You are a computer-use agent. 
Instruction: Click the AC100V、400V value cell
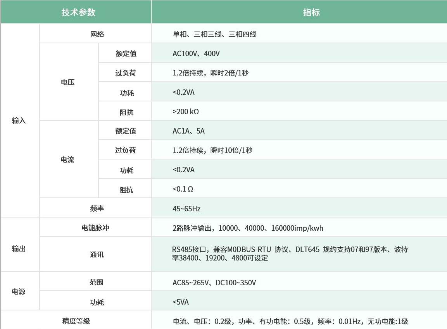[196, 53]
